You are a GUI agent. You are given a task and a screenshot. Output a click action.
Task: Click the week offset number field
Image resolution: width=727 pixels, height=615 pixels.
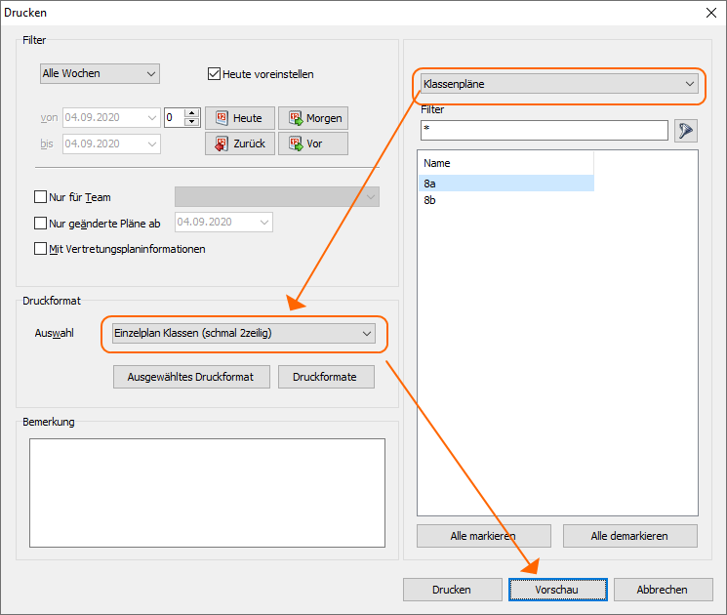coord(175,118)
